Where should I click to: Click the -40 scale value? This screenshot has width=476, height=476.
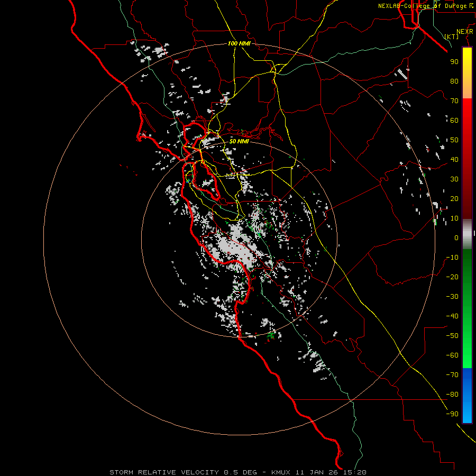click(x=452, y=316)
